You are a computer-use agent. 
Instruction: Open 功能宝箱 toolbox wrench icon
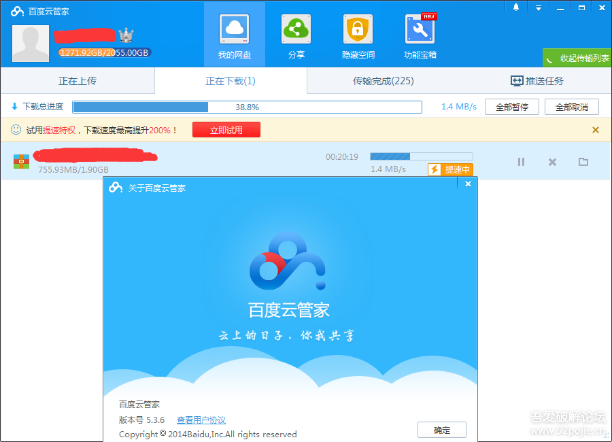[420, 29]
